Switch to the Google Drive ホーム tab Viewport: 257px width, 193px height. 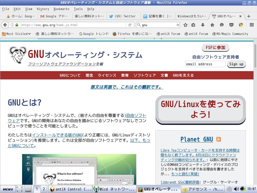(21, 16)
